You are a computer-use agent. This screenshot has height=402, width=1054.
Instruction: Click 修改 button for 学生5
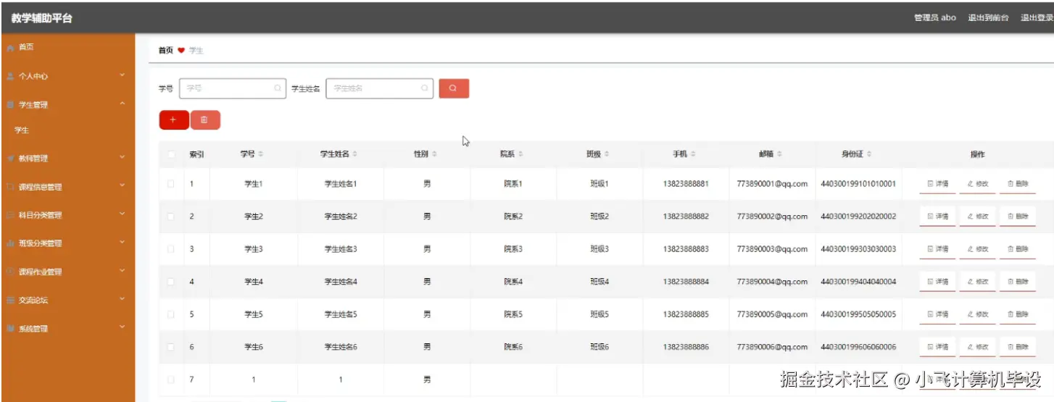(977, 314)
